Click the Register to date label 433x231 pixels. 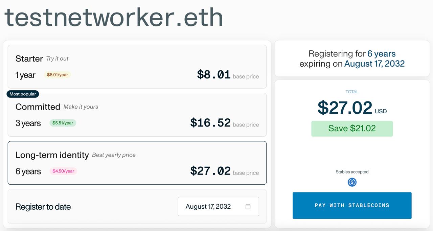(x=43, y=207)
